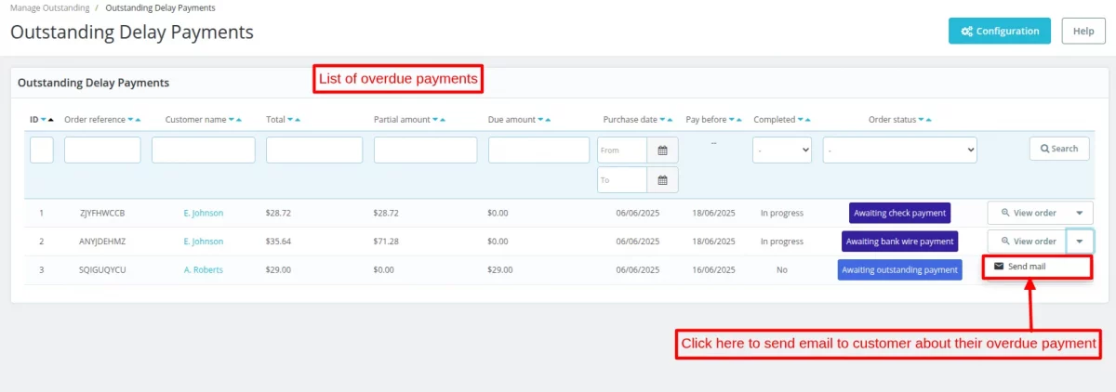Screen dimensions: 1116x392
Task: Sort Order reference ascending arrow
Action: tap(139, 120)
